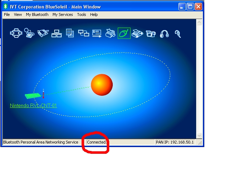Click the highlighted Human Interface Device mouse icon
Image resolution: width=227 pixels, height=181 pixels.
(124, 33)
